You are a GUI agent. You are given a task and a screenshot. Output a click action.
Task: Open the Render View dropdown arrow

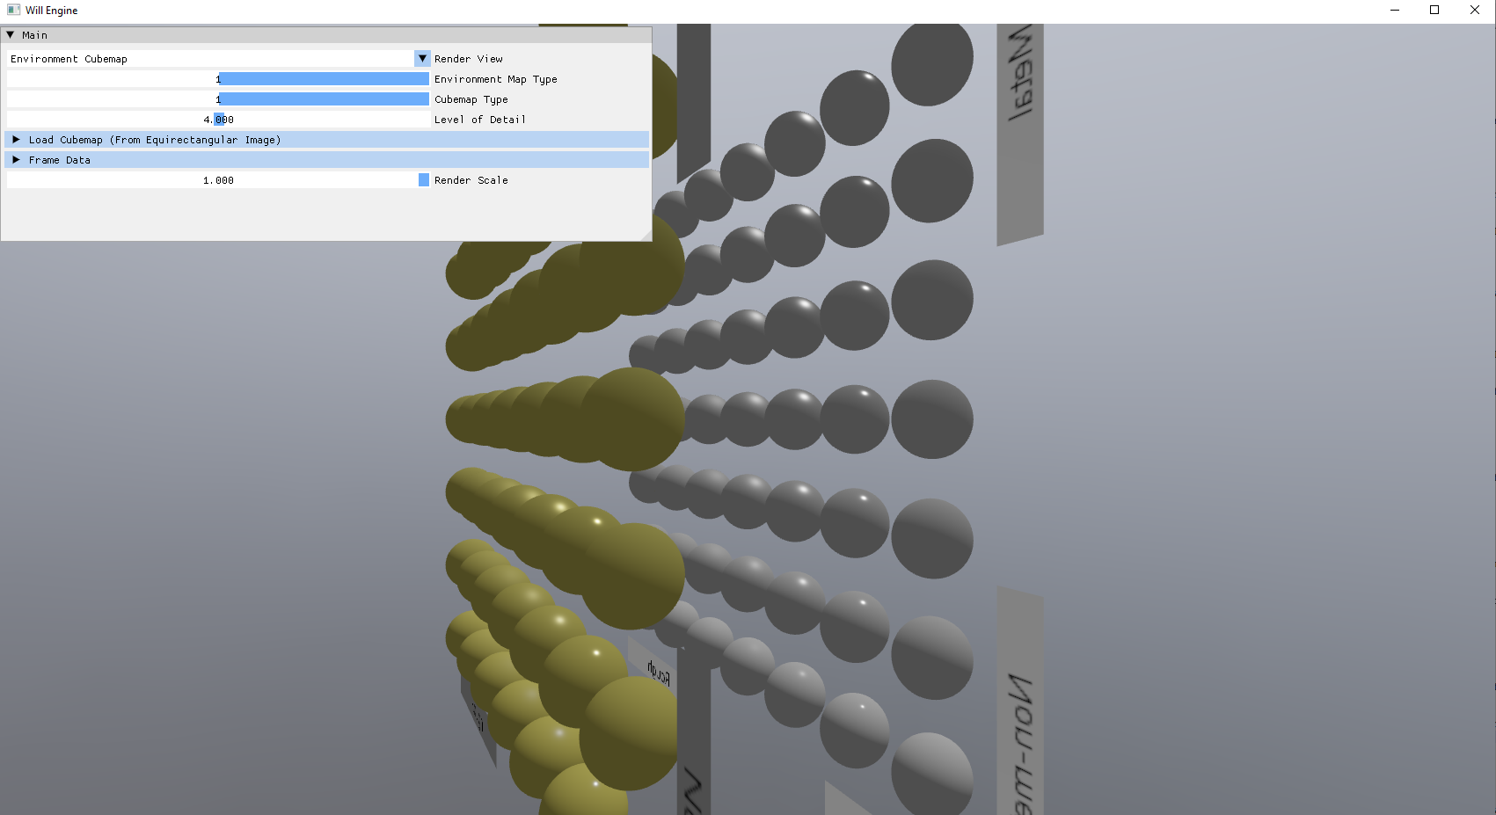click(x=422, y=59)
